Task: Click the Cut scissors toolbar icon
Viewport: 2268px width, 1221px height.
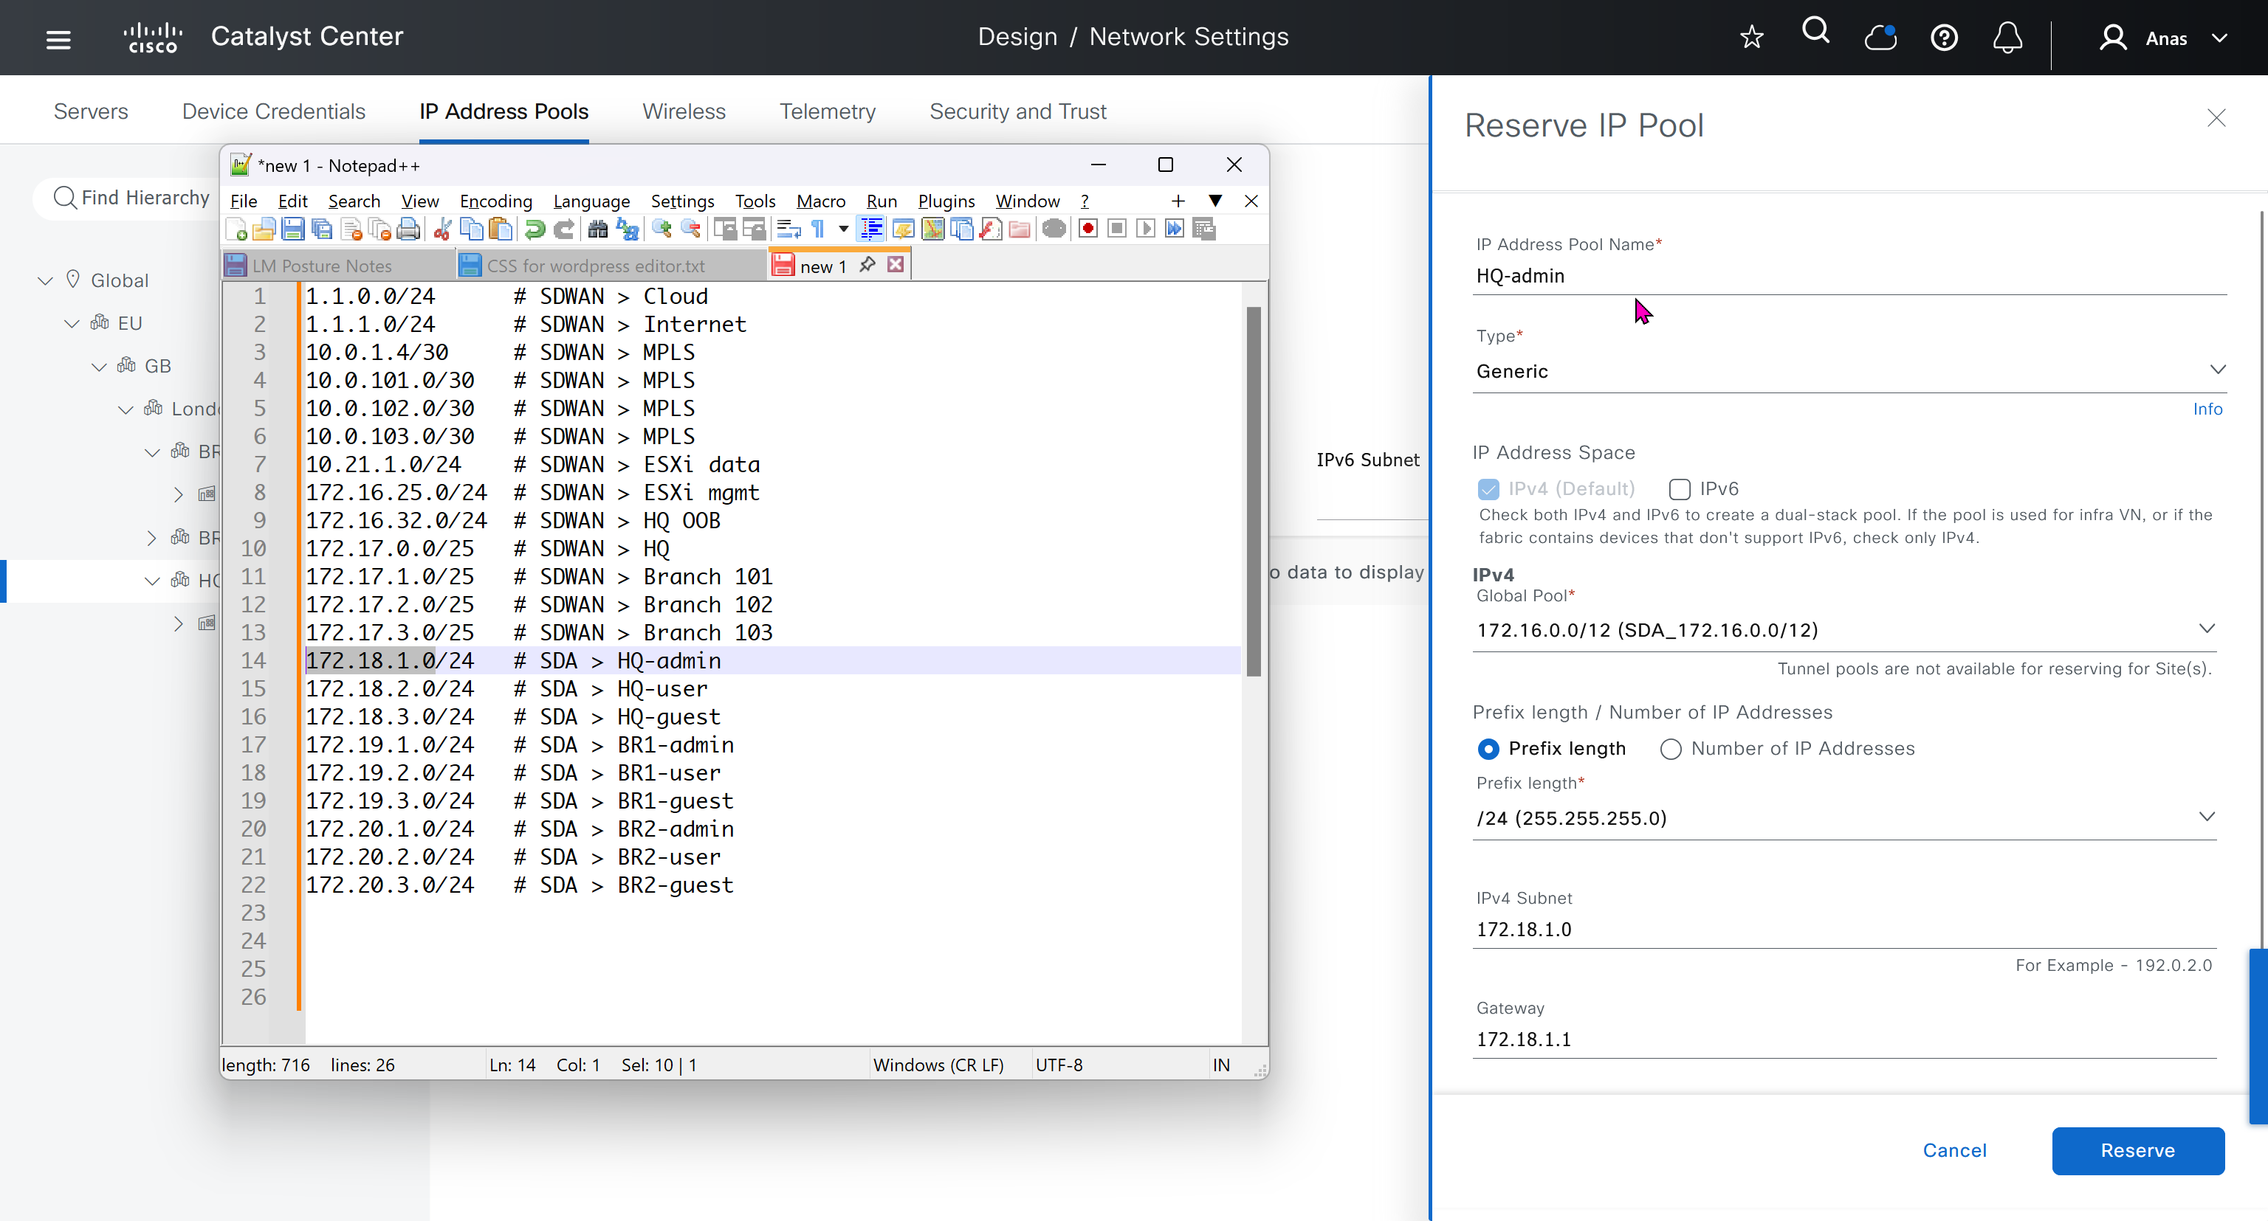Action: point(443,229)
